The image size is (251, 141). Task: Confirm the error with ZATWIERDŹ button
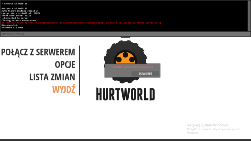pyautogui.click(x=145, y=74)
